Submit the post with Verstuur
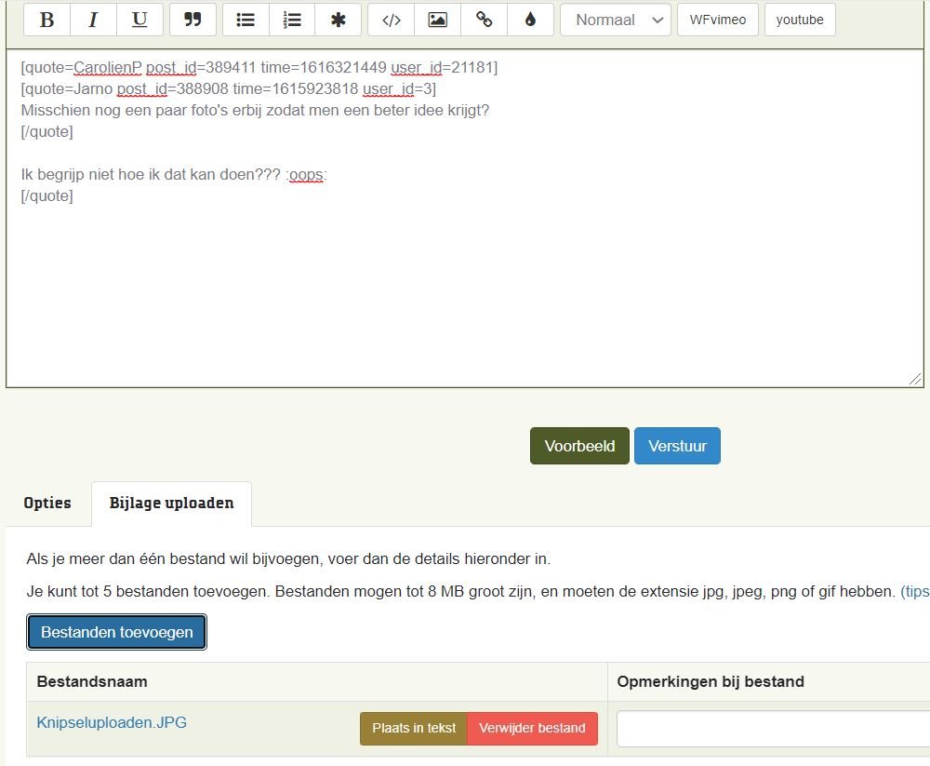The image size is (930, 766). coord(677,446)
